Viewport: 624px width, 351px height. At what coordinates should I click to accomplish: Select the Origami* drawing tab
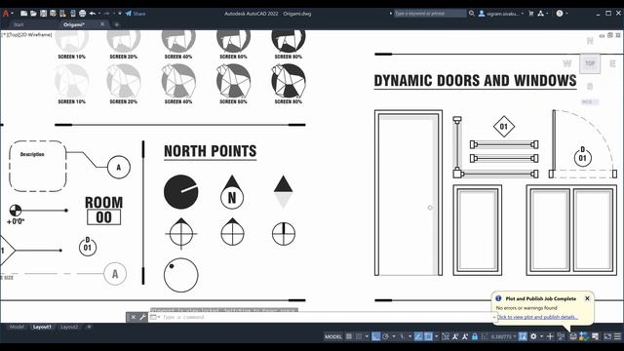pos(74,24)
